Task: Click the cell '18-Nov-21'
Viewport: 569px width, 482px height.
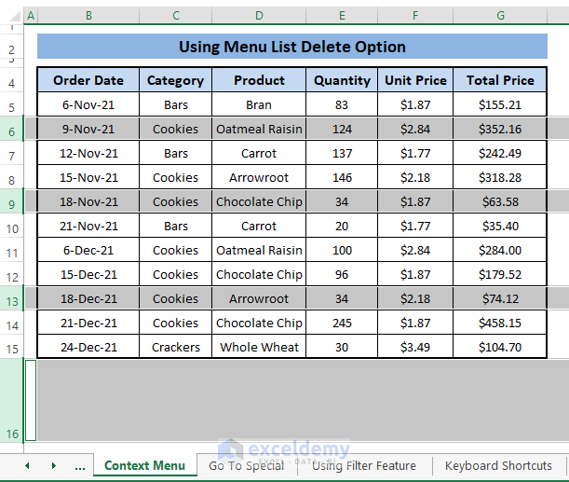Action: point(88,201)
